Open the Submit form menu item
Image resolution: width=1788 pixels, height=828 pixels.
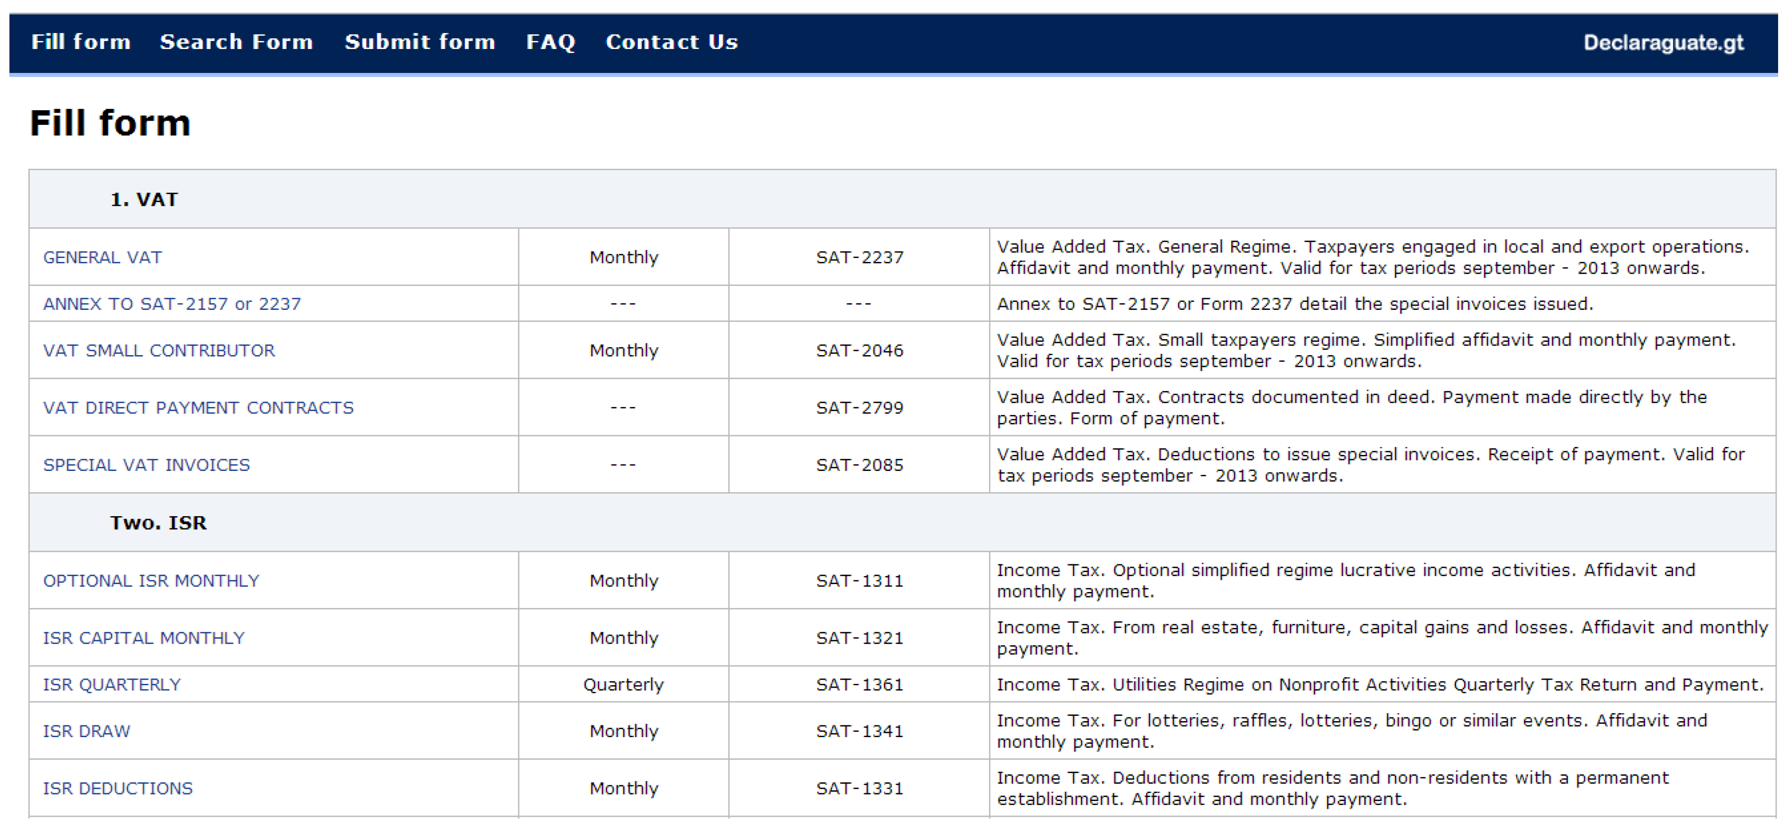[x=419, y=41]
